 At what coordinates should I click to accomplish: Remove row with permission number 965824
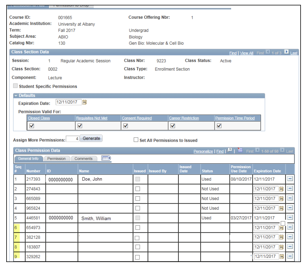(x=290, y=208)
